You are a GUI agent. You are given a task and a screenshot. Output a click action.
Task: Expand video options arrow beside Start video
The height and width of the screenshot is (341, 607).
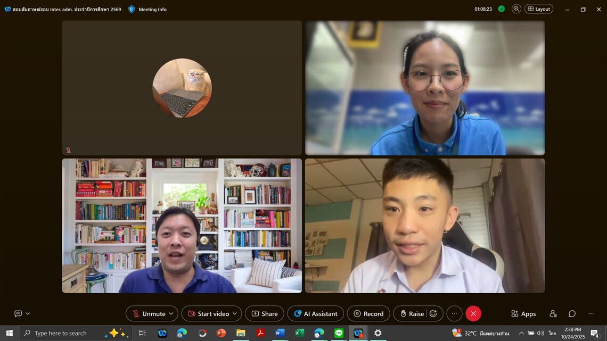point(234,314)
